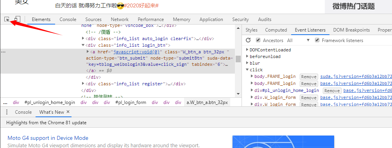Open the Performance tab

[x=151, y=19]
